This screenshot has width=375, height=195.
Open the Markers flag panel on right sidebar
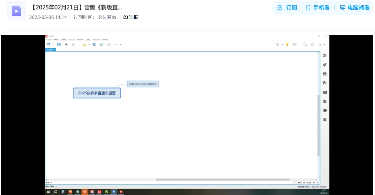325,83
